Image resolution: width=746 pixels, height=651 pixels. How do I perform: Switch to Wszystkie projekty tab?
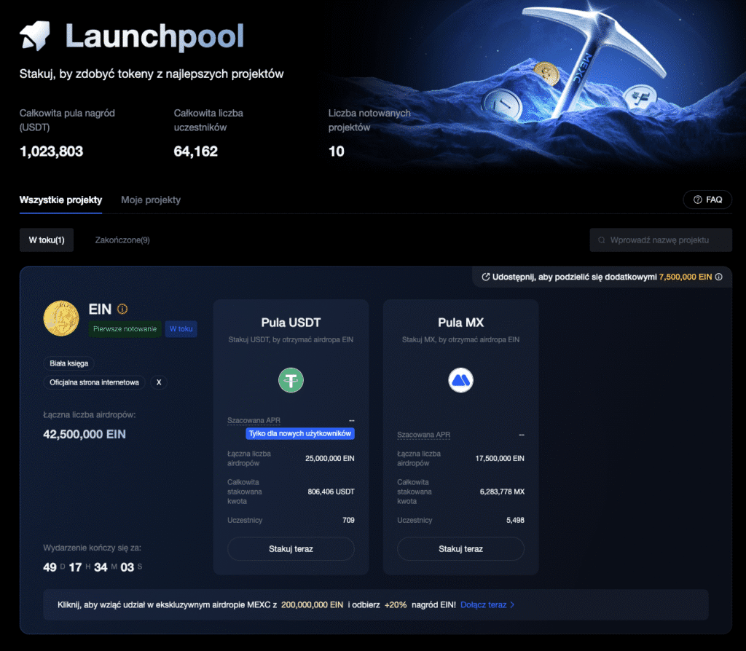pyautogui.click(x=60, y=200)
